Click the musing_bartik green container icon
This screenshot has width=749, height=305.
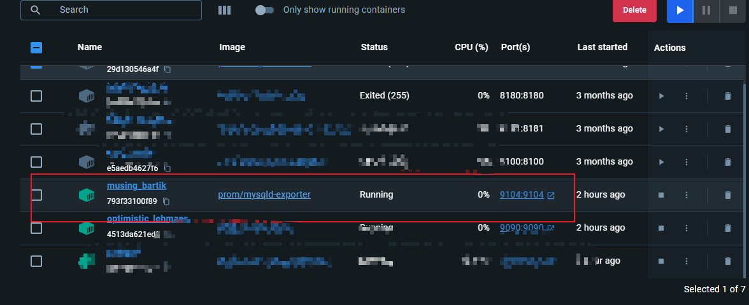coord(87,195)
